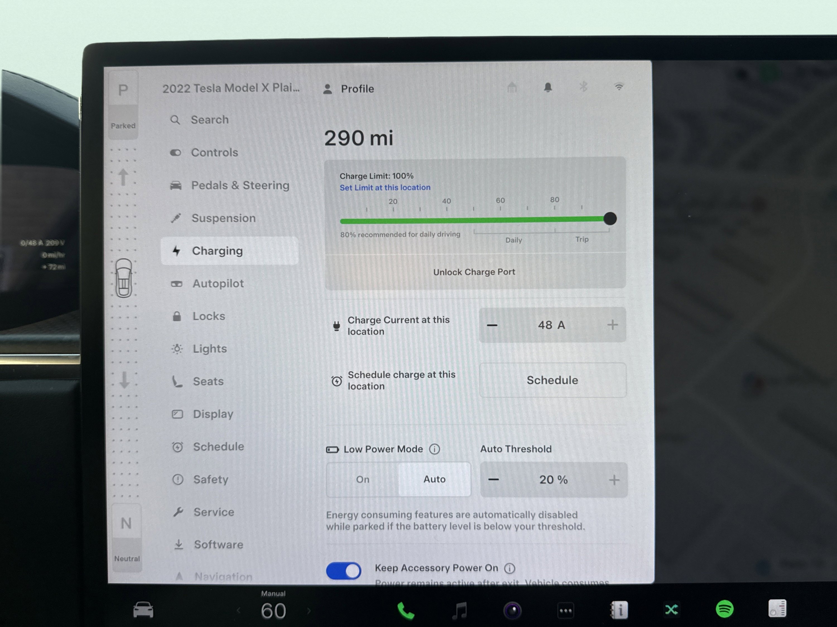Screen dimensions: 837x627
Task: Open Pedals & Steering settings
Action: coord(229,185)
